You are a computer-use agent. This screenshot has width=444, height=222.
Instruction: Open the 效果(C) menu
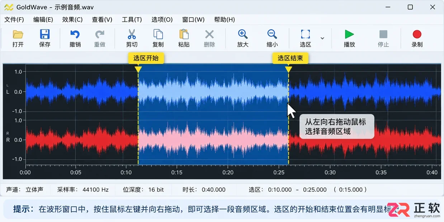coord(72,20)
